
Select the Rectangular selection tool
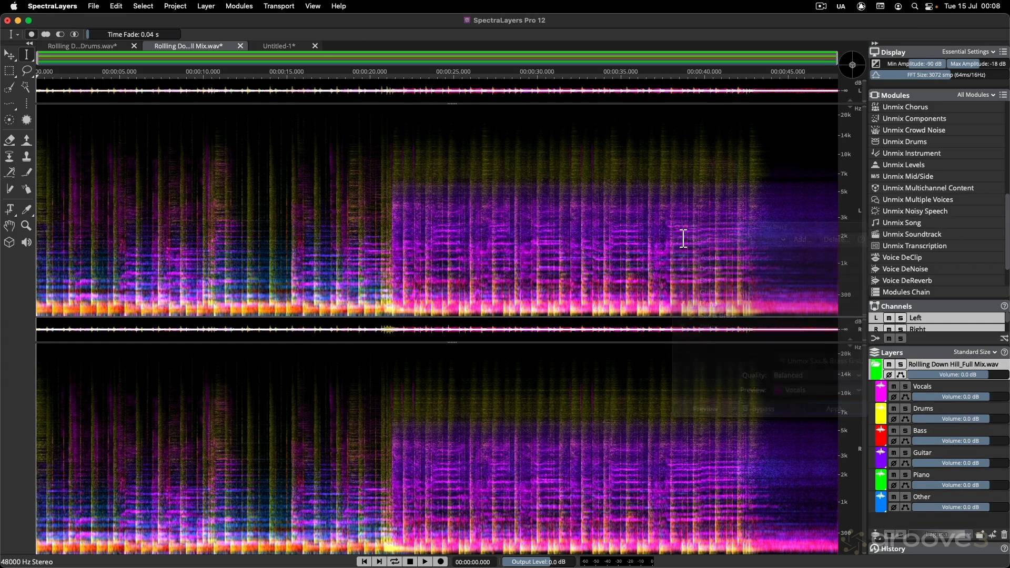click(9, 70)
